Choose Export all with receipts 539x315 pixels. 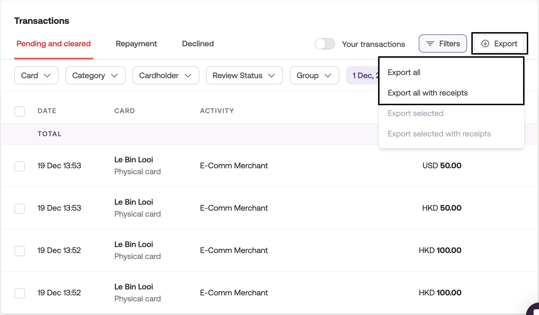tap(428, 93)
